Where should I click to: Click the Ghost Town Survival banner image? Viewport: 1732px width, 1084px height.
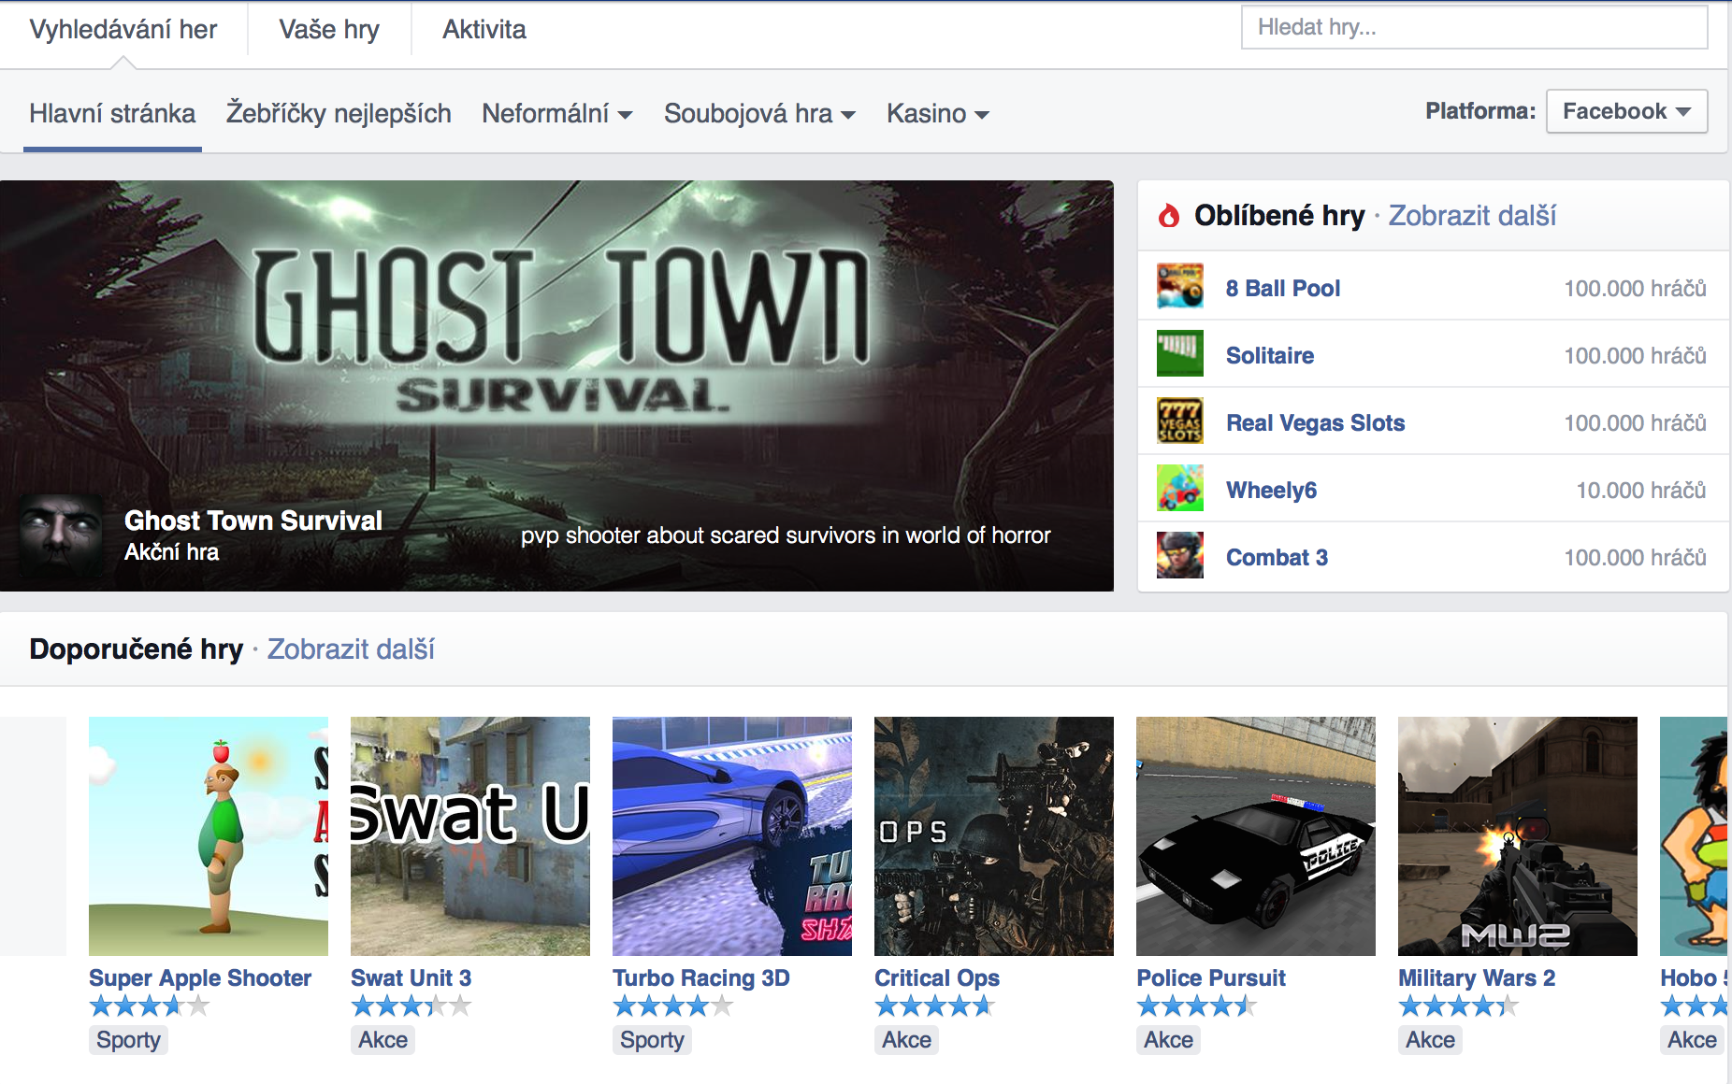[x=556, y=385]
